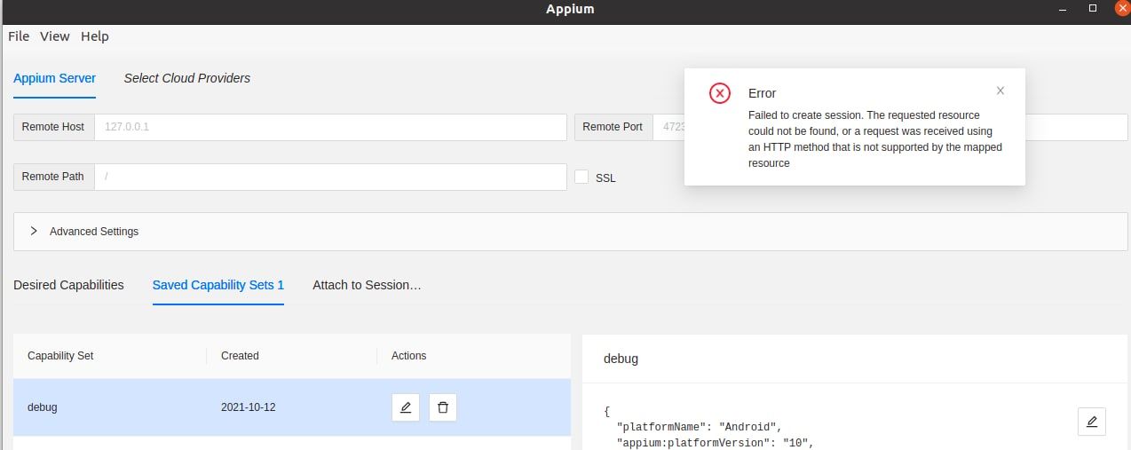Select the debug row in capability table
Image resolution: width=1131 pixels, height=450 pixels.
pyautogui.click(x=292, y=407)
